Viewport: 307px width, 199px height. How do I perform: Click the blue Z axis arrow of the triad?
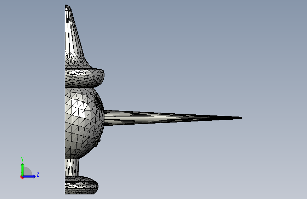tap(29, 176)
